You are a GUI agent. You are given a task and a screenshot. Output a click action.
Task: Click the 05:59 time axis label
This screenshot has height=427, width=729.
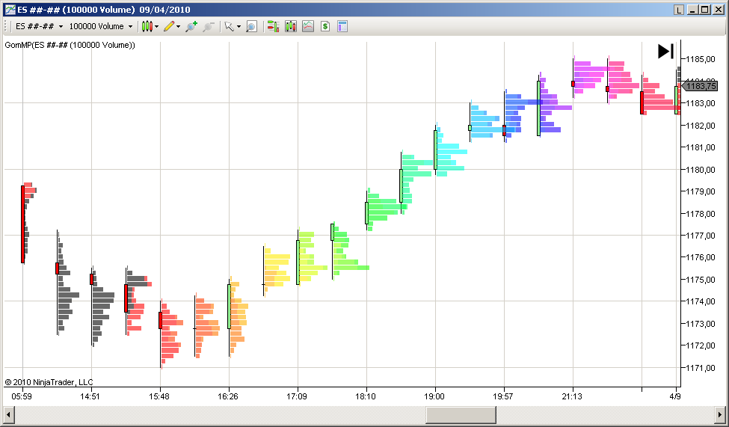click(22, 396)
